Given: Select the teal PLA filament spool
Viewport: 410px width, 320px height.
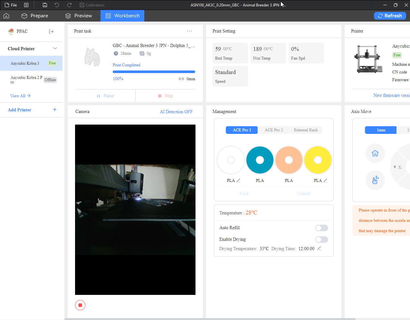Looking at the screenshot, I should coord(260,160).
